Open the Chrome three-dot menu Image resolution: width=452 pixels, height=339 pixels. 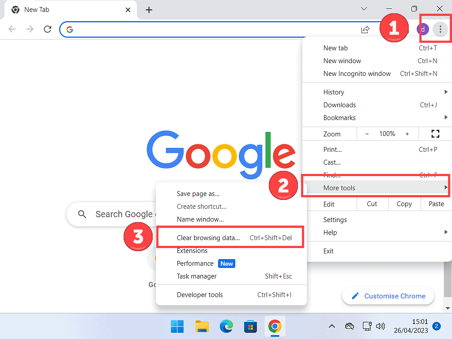tap(440, 29)
